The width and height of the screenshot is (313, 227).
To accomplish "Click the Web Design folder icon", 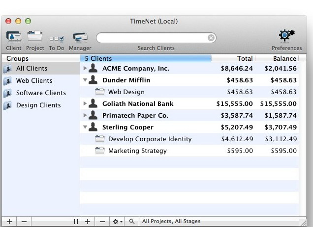I will pos(100,92).
